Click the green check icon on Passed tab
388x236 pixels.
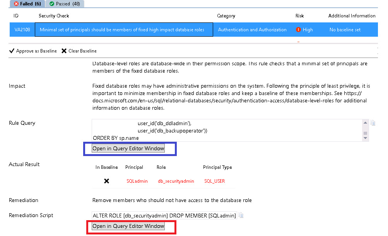[52, 3]
